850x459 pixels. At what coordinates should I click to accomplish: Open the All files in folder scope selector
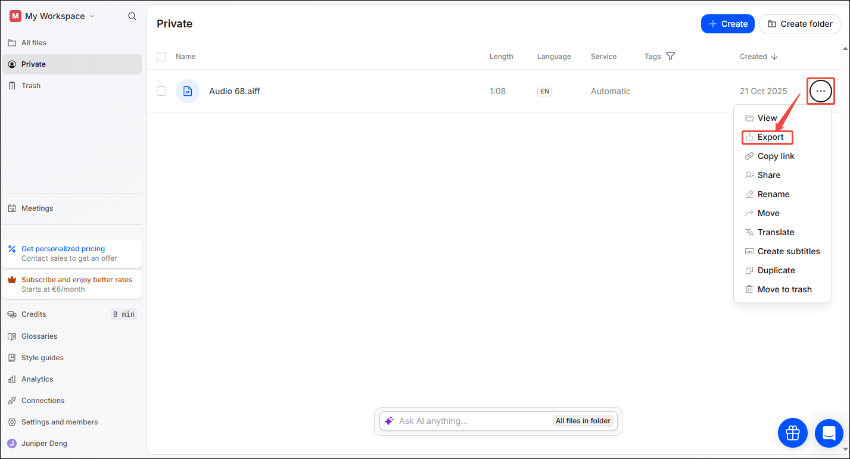[583, 421]
